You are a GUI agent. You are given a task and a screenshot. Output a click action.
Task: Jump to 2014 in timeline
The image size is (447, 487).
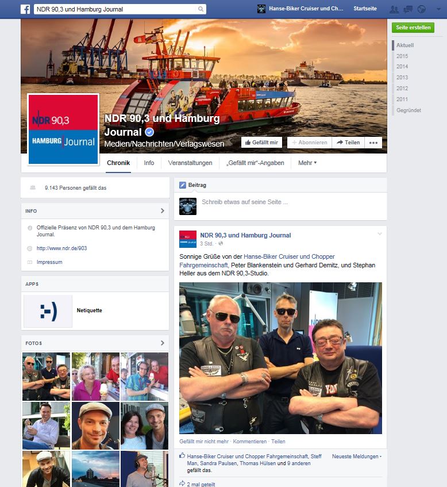click(x=402, y=67)
